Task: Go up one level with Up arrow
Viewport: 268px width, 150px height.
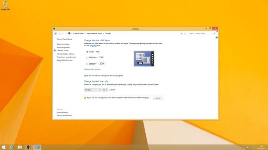Action: click(66, 33)
